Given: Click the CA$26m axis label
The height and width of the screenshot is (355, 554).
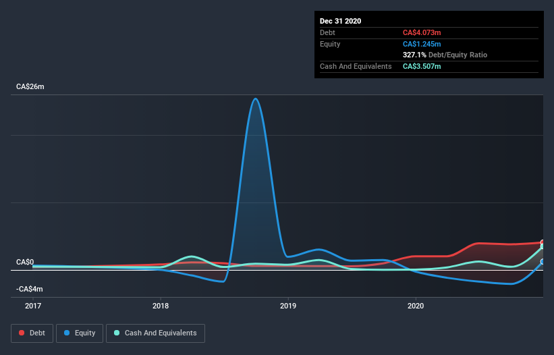Looking at the screenshot, I should (x=30, y=86).
